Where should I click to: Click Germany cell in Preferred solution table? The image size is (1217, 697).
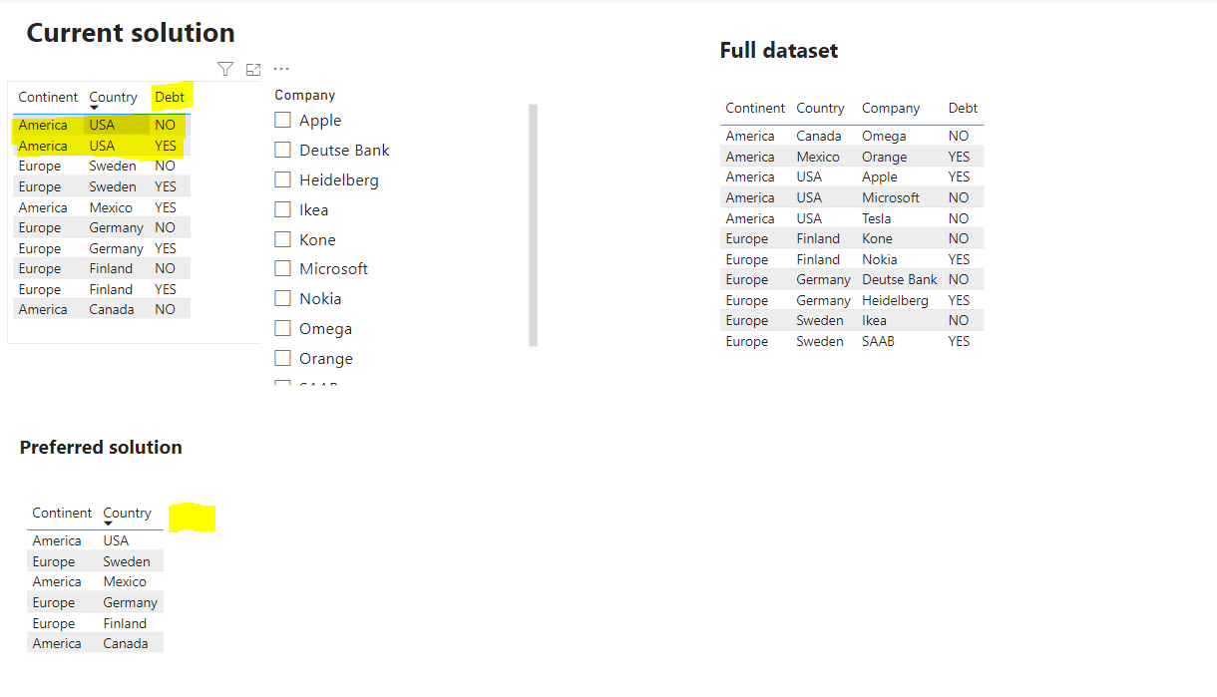[130, 602]
